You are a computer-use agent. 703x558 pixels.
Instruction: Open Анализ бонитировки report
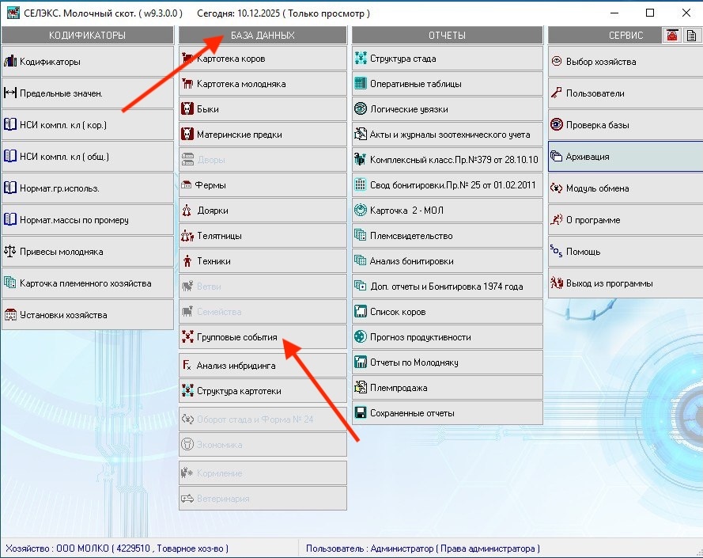click(448, 261)
